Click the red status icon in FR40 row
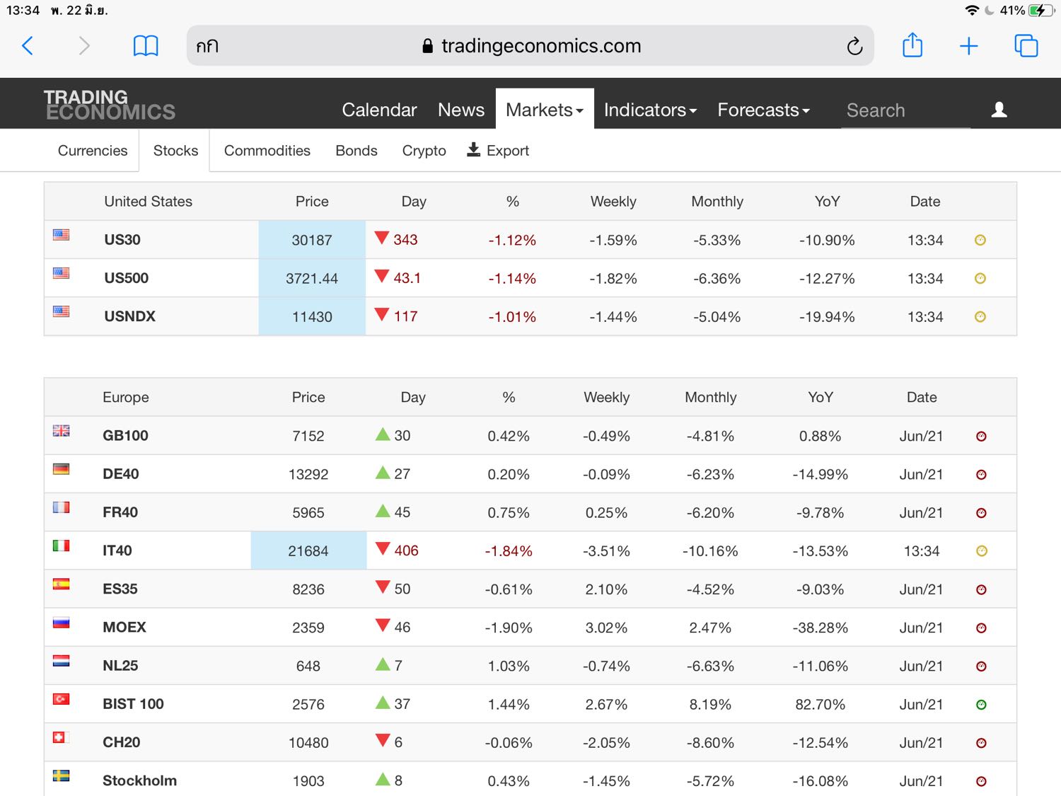This screenshot has width=1061, height=796. [981, 513]
